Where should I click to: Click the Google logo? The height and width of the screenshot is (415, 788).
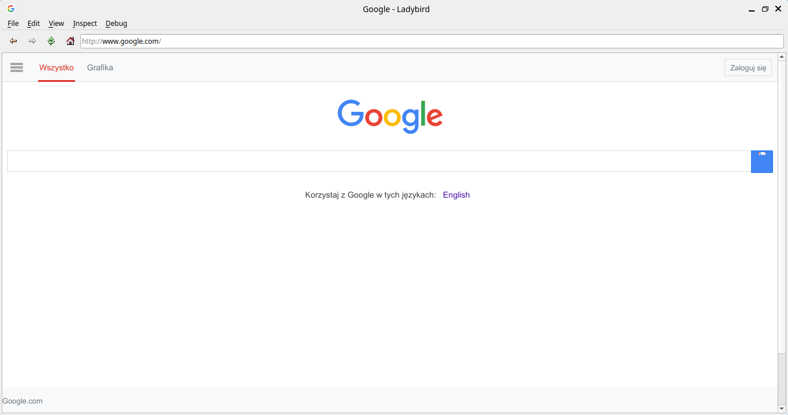[x=390, y=116]
